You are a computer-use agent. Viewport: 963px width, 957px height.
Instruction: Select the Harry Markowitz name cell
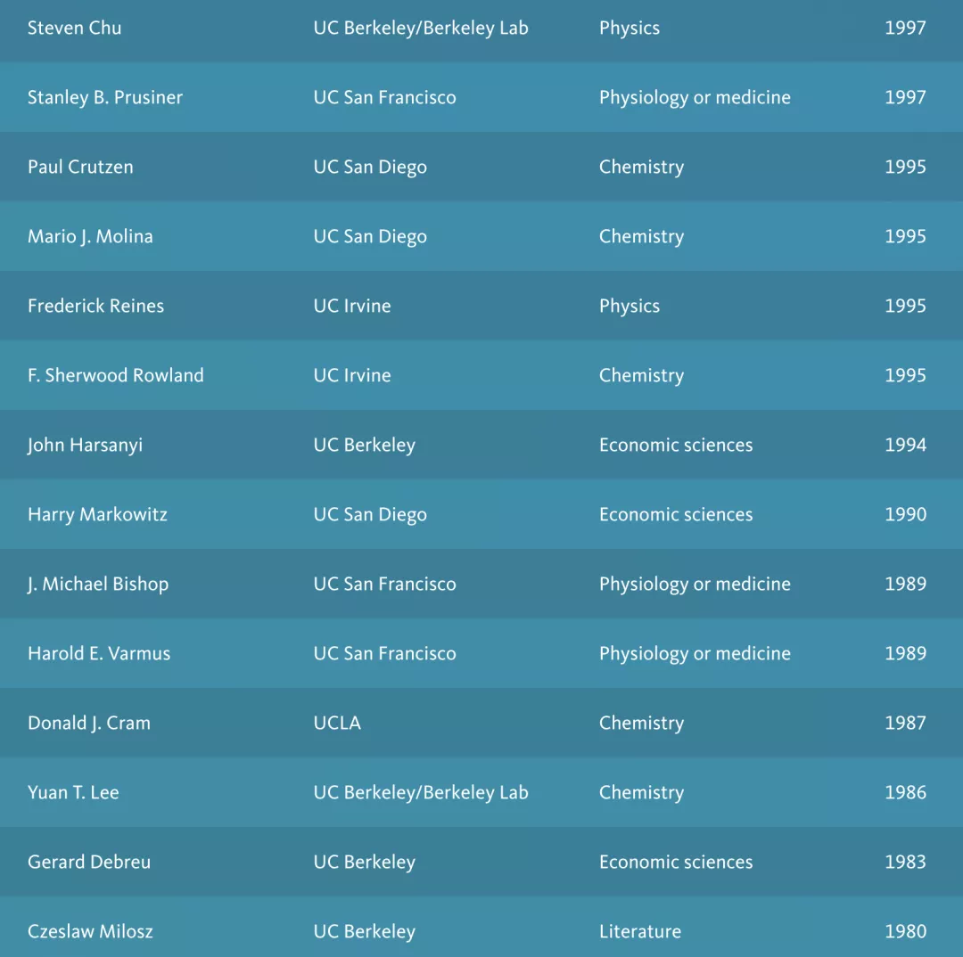pyautogui.click(x=97, y=514)
